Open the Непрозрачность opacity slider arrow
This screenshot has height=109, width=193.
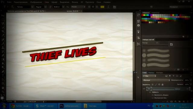pos(191,80)
